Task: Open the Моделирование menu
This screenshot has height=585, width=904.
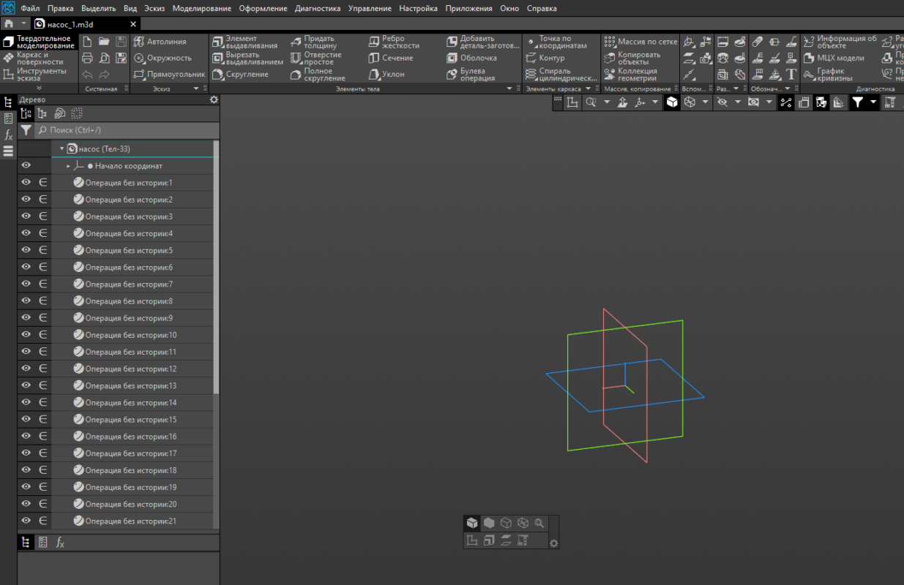Action: coord(201,8)
